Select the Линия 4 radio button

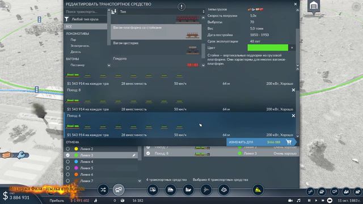(67, 161)
